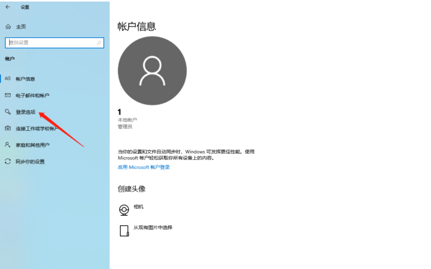Select the 帐户信息 icon in sidebar
431x269 pixels.
pyautogui.click(x=8, y=78)
